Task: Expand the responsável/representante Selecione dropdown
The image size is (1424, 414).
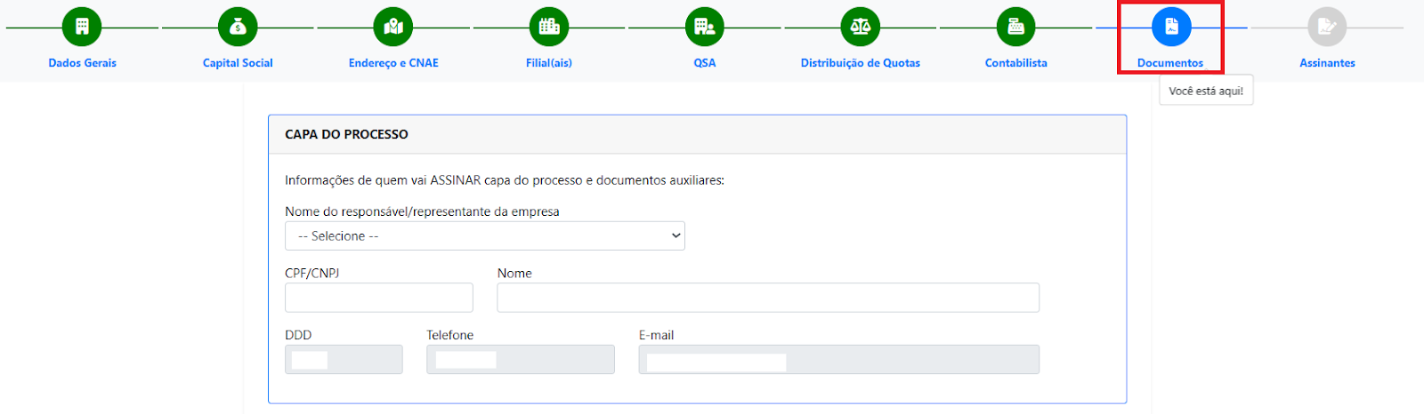Action: click(x=485, y=235)
